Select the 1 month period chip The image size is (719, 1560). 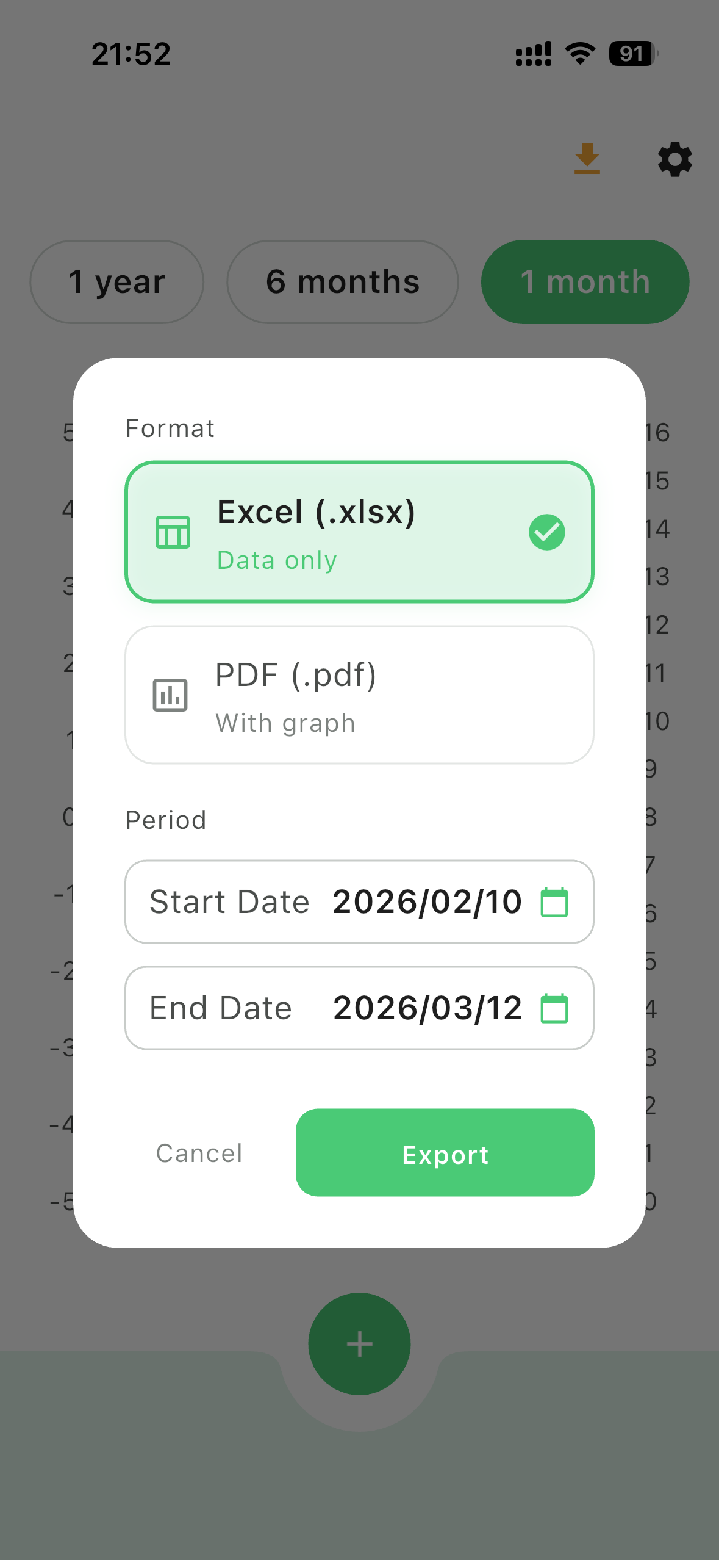[585, 281]
